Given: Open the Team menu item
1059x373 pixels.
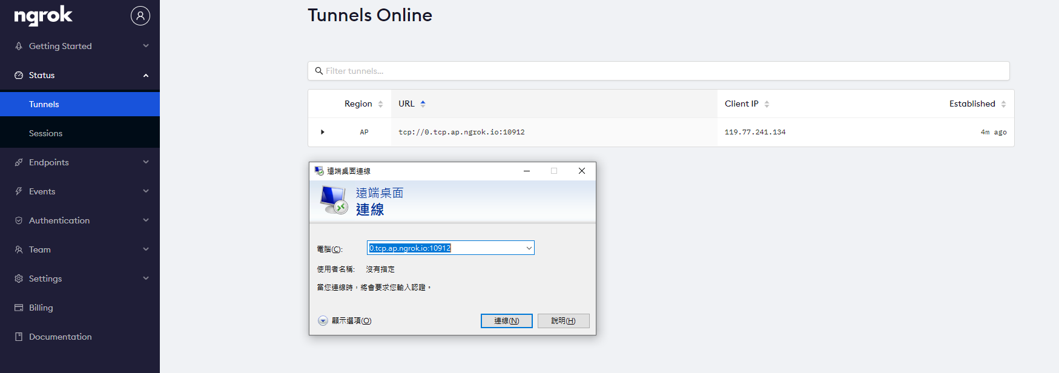Looking at the screenshot, I should [x=80, y=249].
